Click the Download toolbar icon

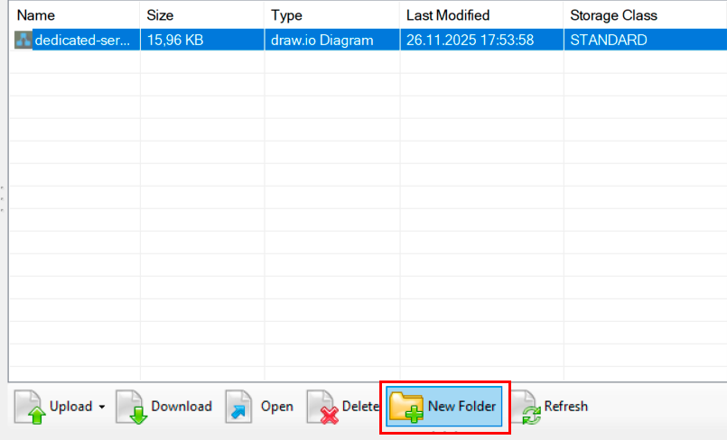pos(131,407)
